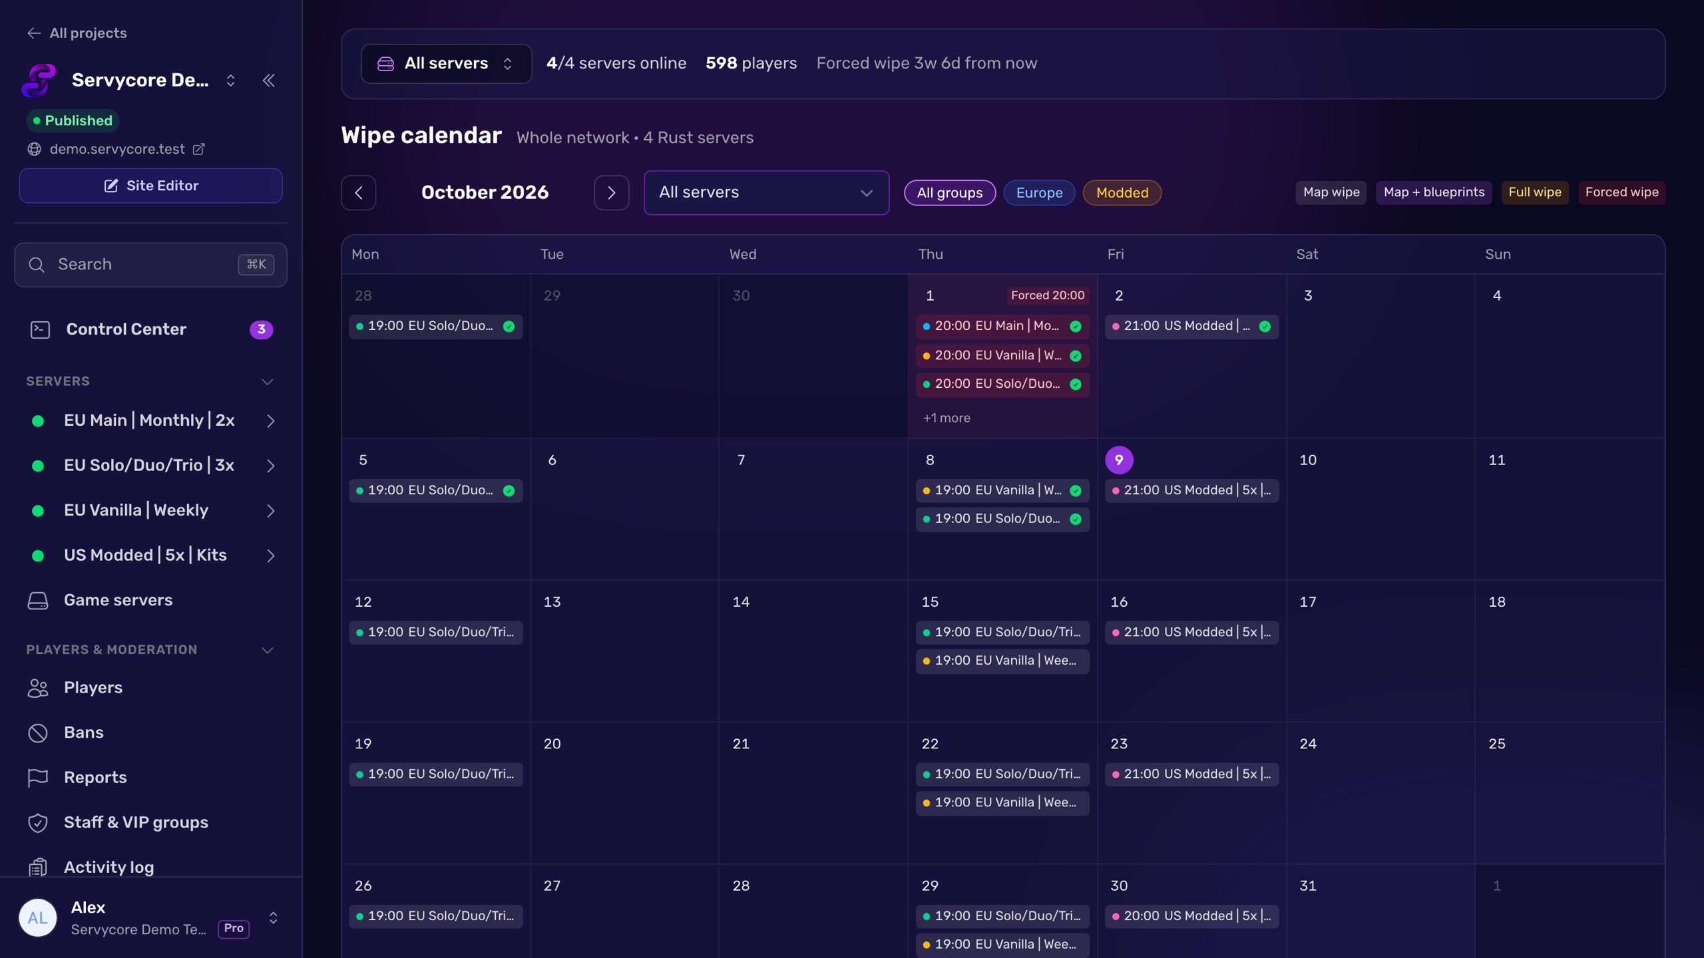Open the Bans page
Screen dimensions: 1704x958
[150, 732]
